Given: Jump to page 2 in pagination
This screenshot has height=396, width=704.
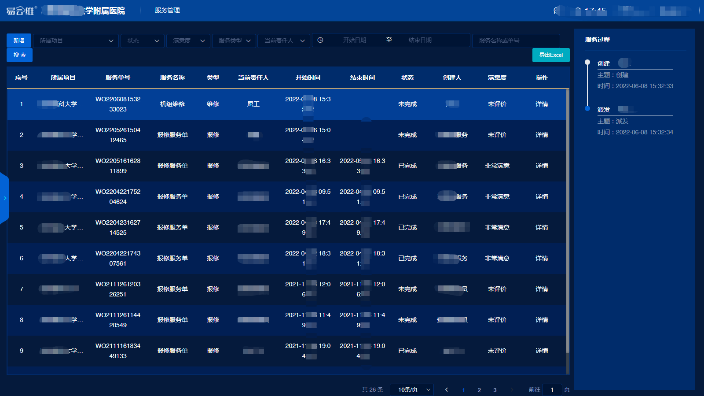Looking at the screenshot, I should coord(479,390).
